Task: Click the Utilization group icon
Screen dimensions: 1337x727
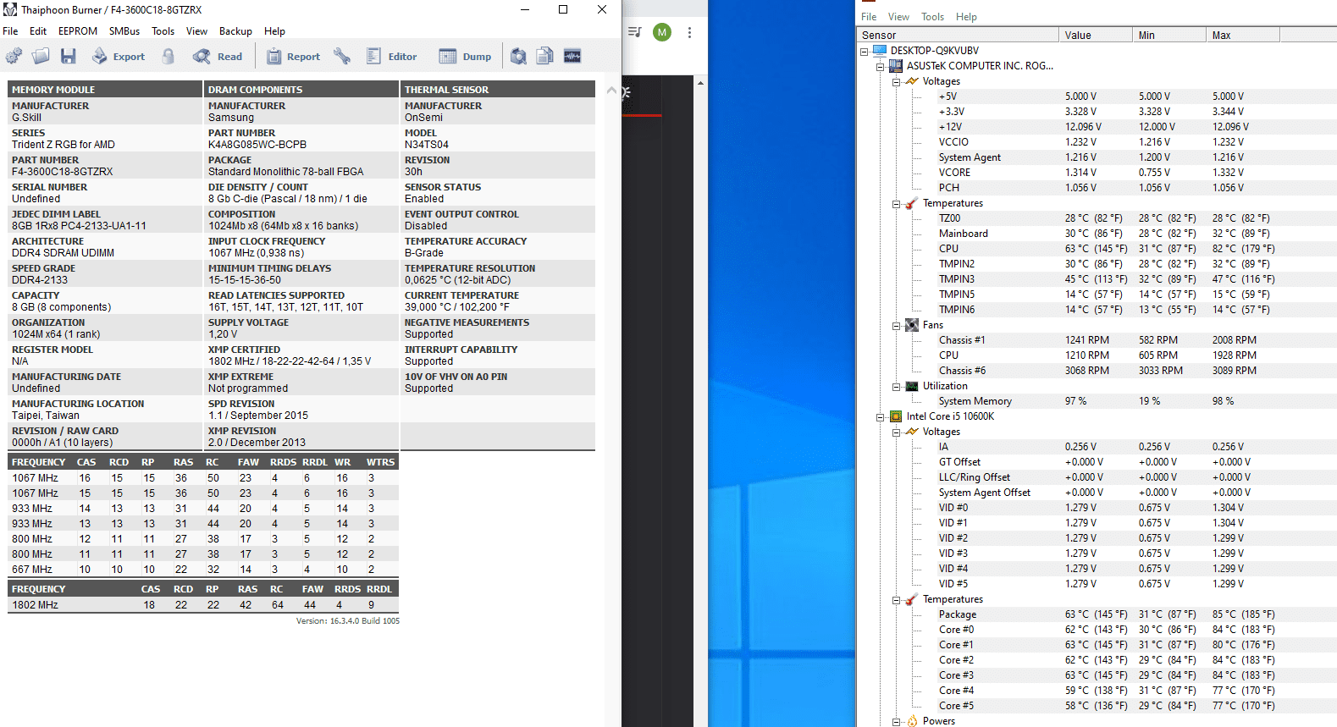Action: coord(912,386)
